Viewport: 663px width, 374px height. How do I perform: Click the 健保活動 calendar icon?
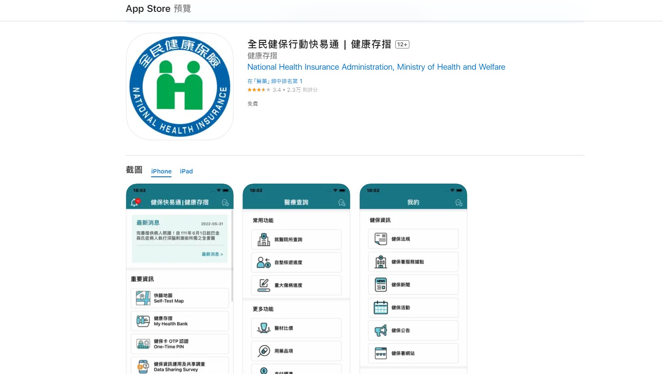pos(381,307)
